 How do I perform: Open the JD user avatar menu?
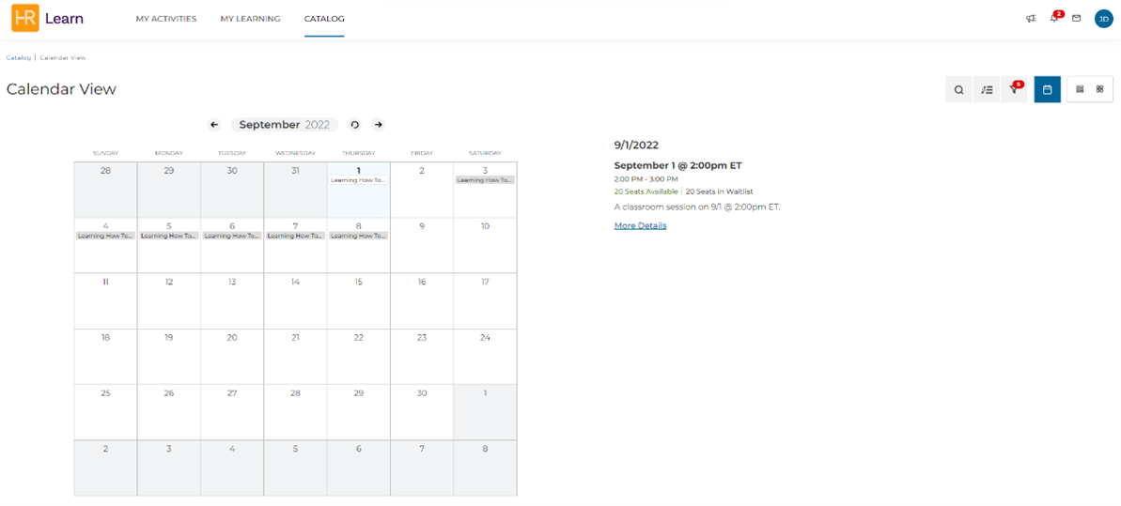click(1103, 19)
